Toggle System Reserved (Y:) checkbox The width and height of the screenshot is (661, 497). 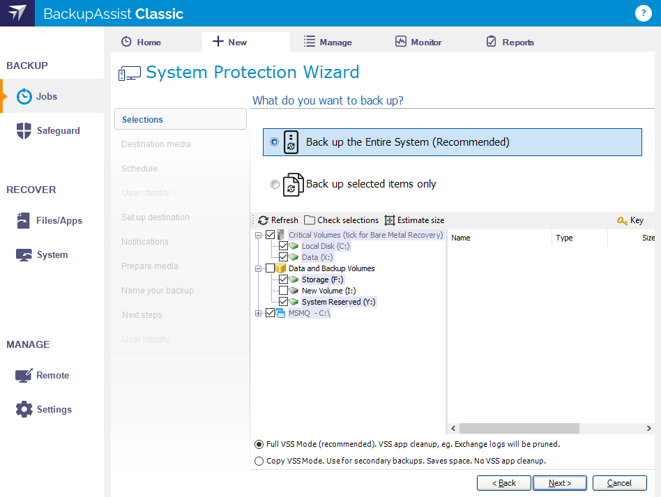[x=283, y=301]
